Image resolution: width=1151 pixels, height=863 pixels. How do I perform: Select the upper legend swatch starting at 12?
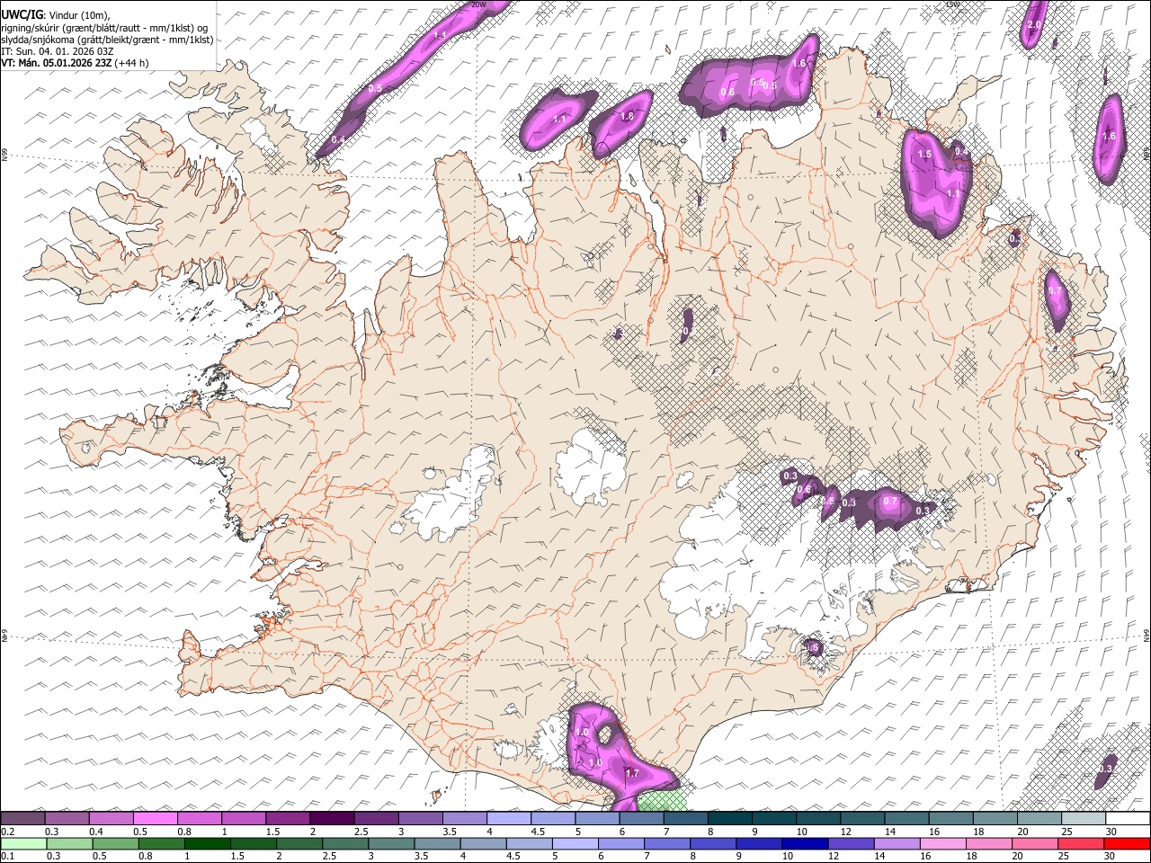point(861,818)
